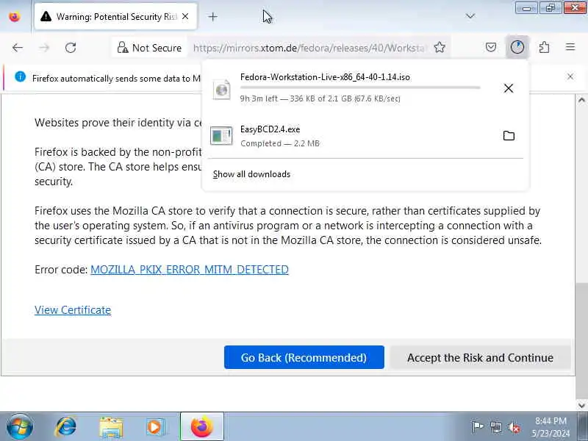
Task: Open the Windows Start menu orb
Action: pos(20,427)
